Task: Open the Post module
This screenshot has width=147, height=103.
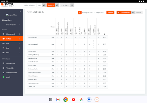Action: [x=11, y=43]
